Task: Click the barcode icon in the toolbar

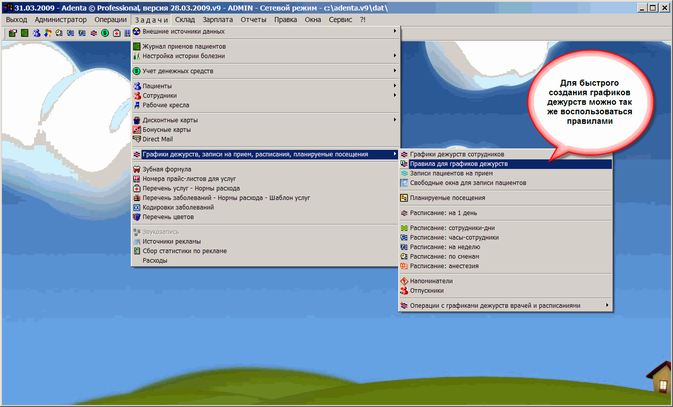Action: (x=127, y=33)
